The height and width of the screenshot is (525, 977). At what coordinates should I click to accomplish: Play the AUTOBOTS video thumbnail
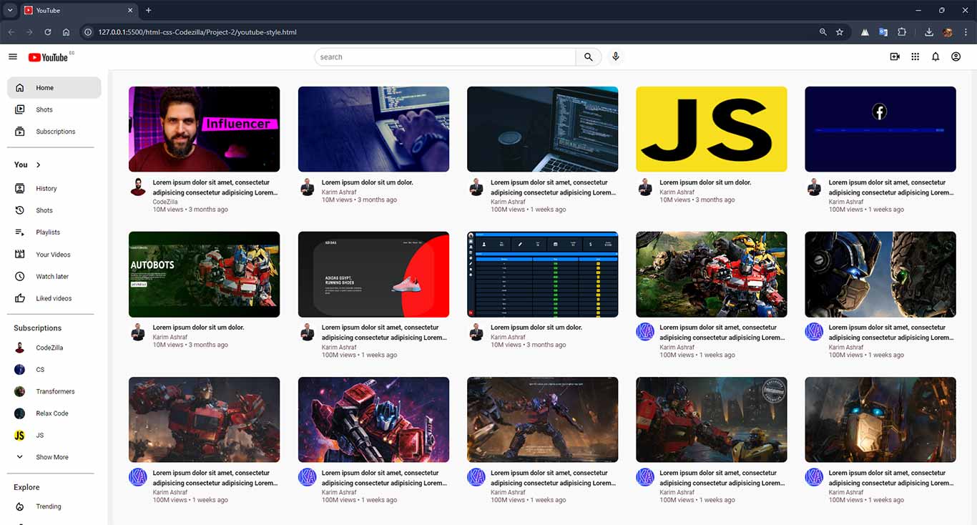click(x=204, y=275)
